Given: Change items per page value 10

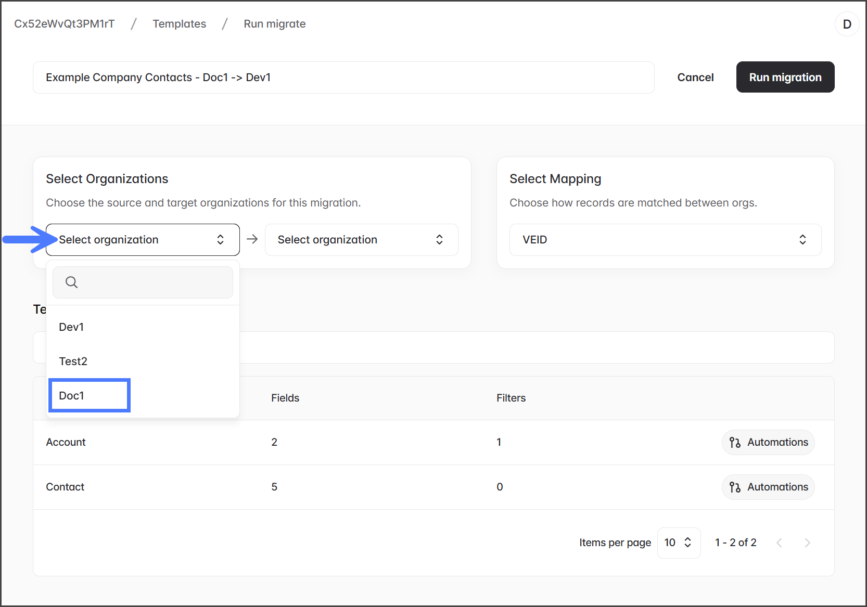Looking at the screenshot, I should tap(678, 543).
